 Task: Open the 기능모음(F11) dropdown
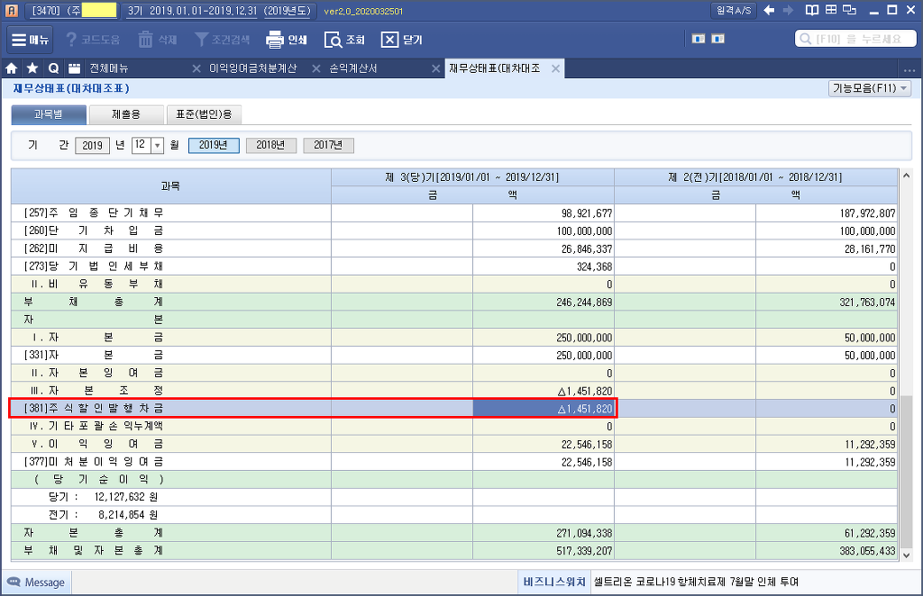click(x=869, y=88)
